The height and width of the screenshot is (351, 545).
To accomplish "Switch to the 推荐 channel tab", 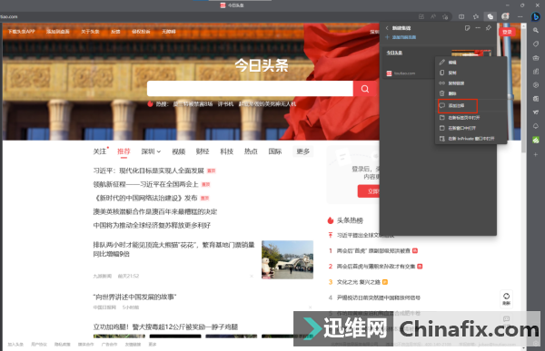I will pyautogui.click(x=124, y=151).
